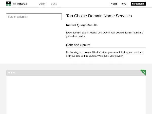Image resolution: width=152 pixels, height=114 pixels.
Task: Click the 'No tracking, no cookies' paragraph
Action: pyautogui.click(x=104, y=54)
